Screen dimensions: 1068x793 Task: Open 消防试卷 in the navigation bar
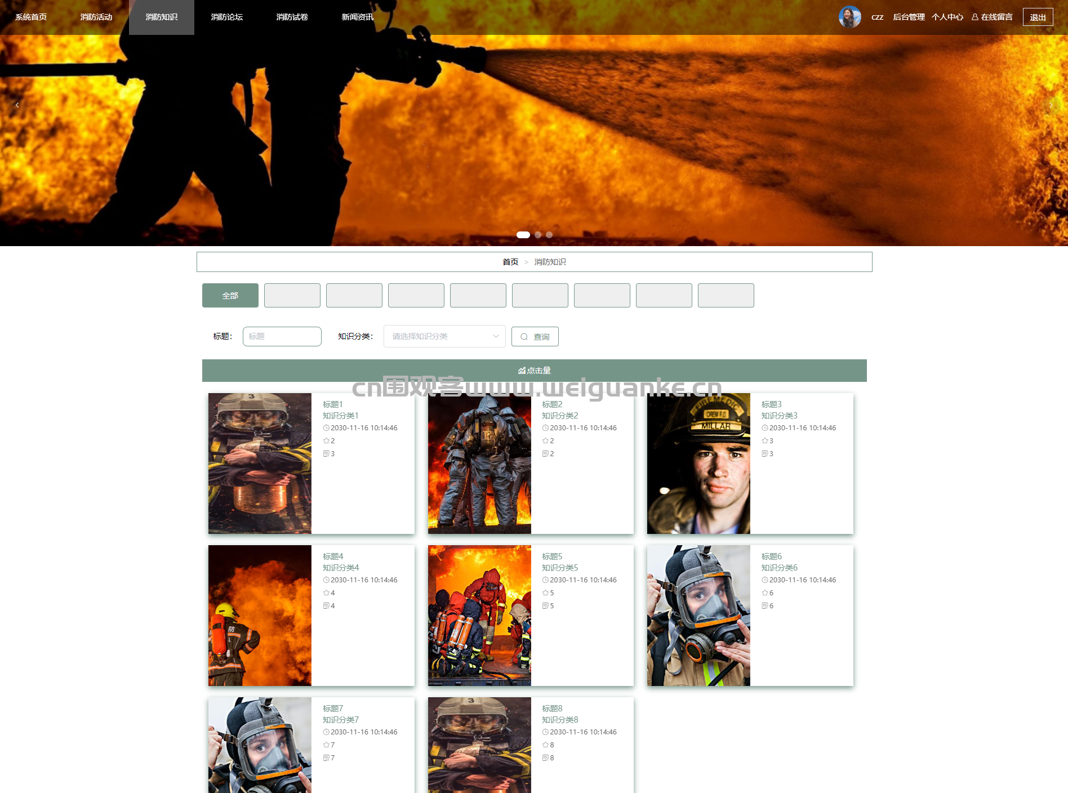(x=292, y=17)
